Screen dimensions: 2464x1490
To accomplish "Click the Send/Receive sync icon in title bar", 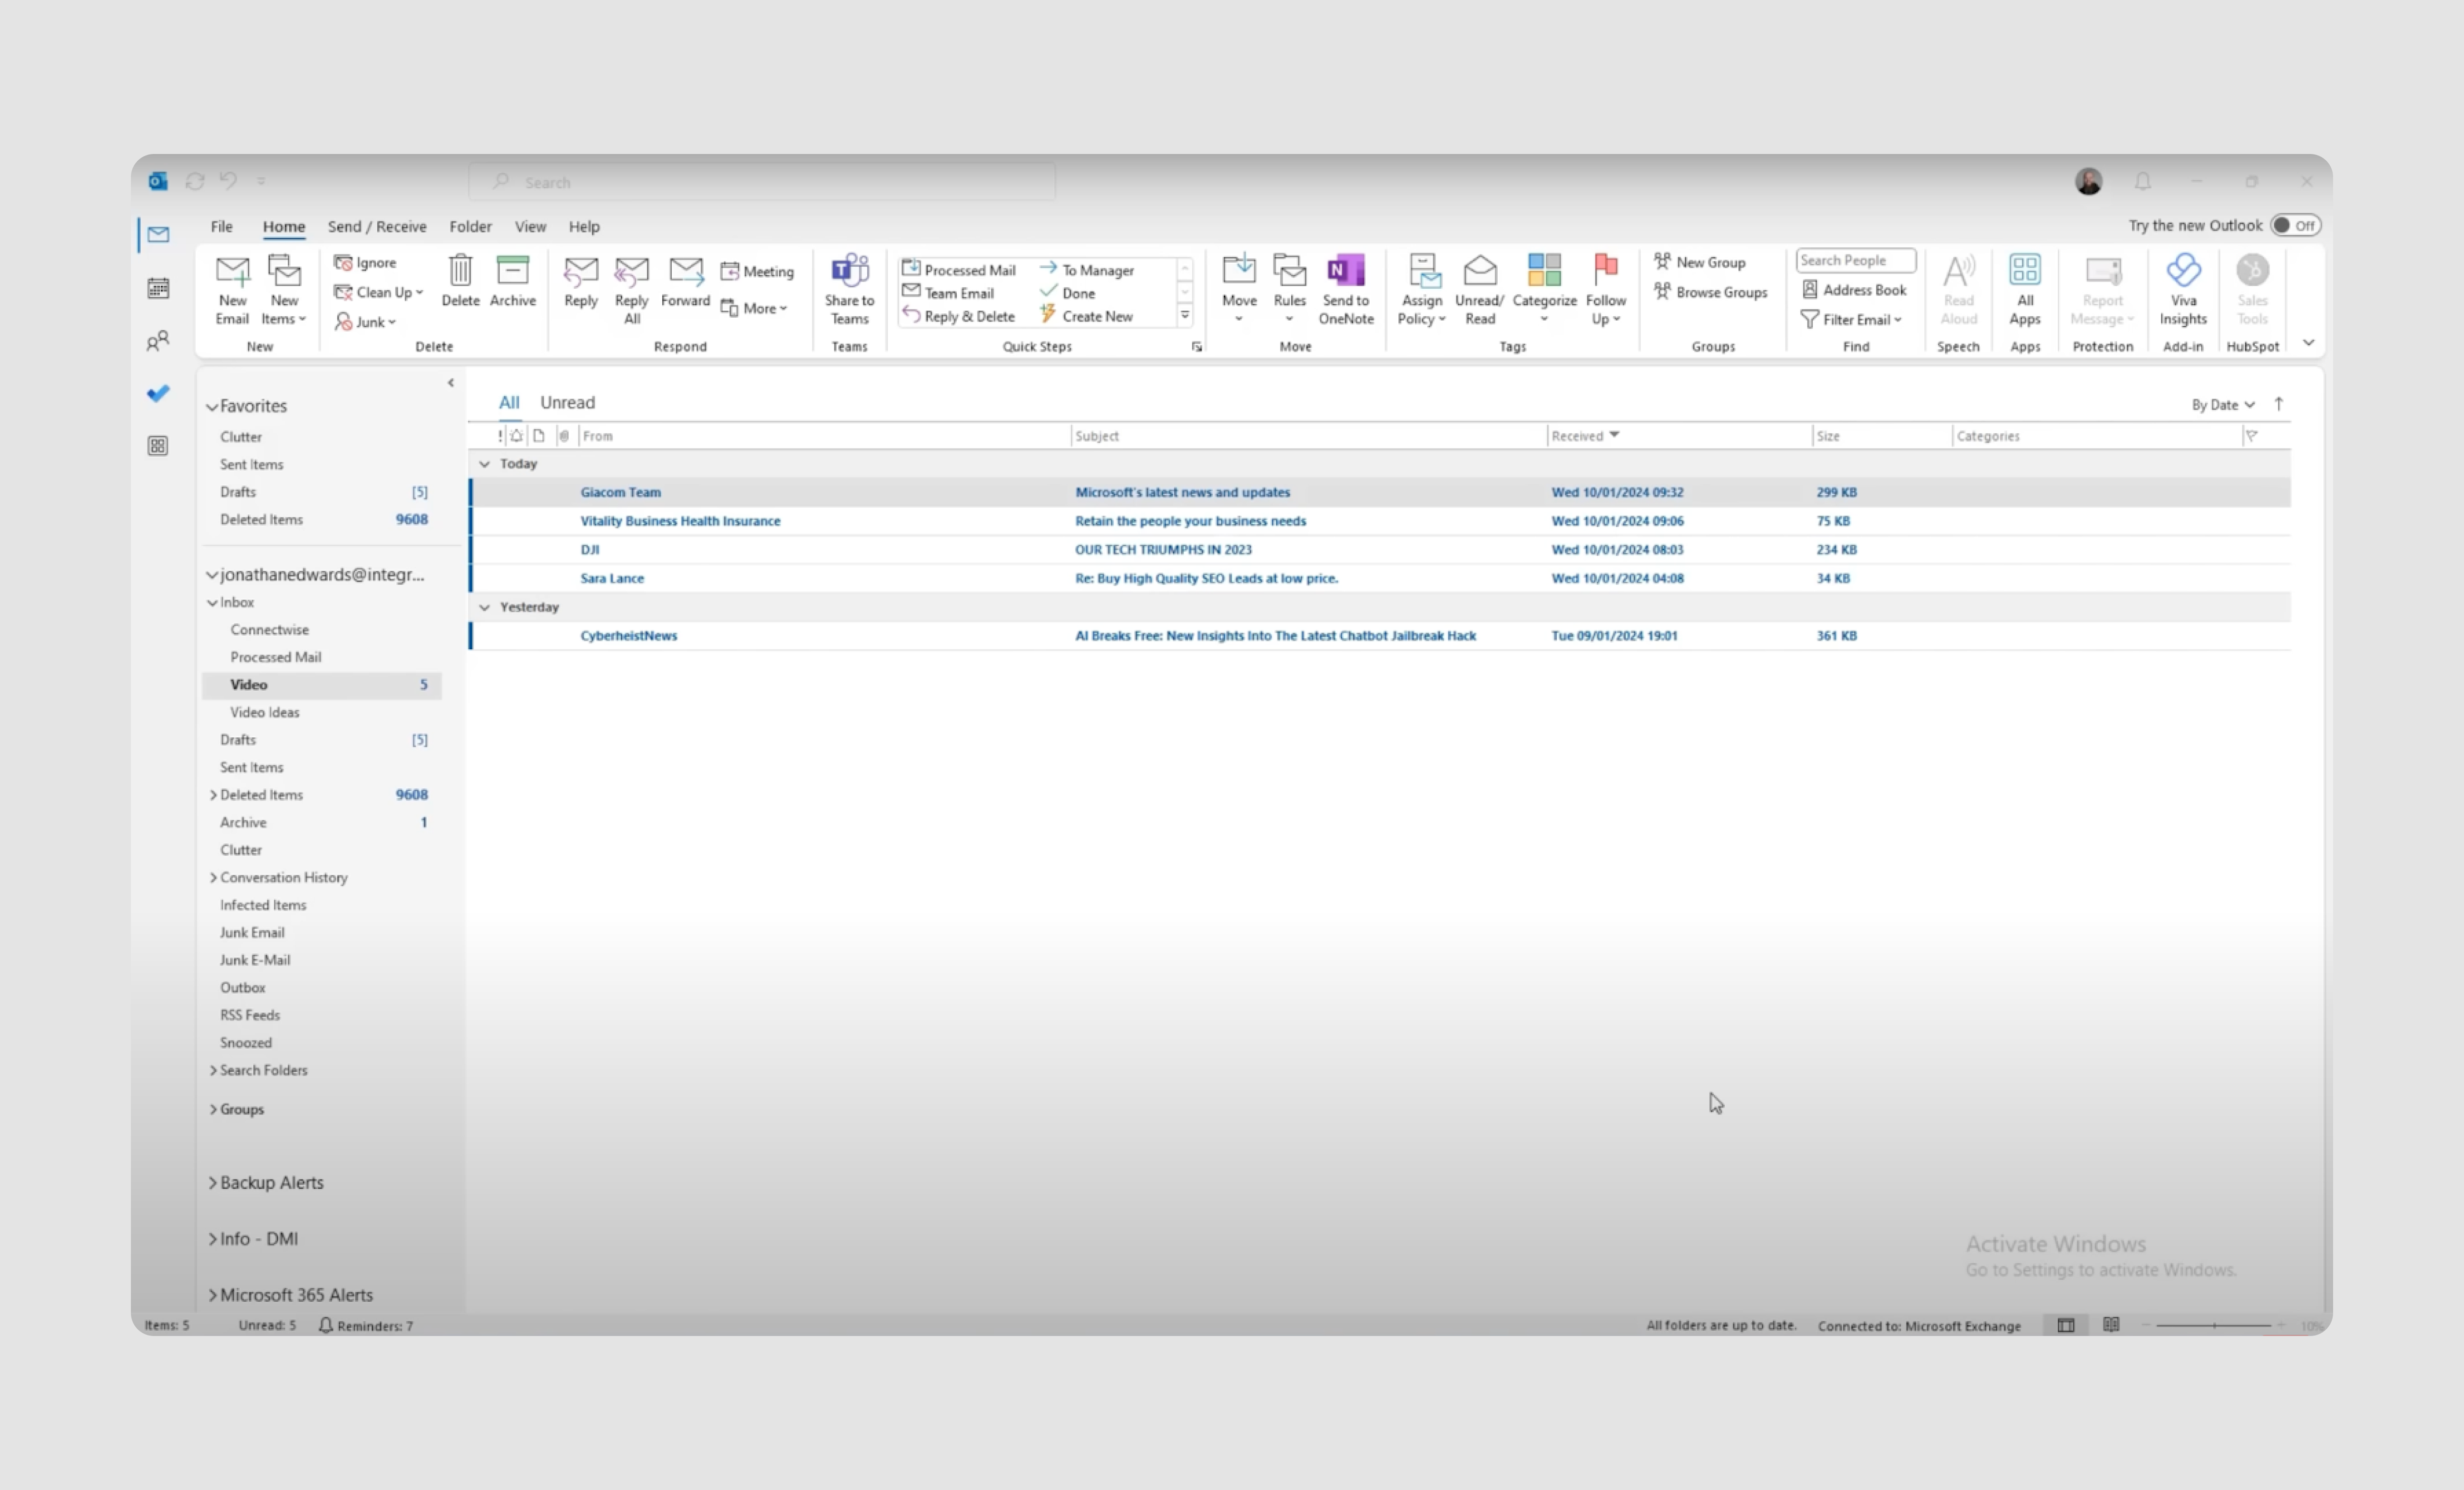I will [x=195, y=181].
